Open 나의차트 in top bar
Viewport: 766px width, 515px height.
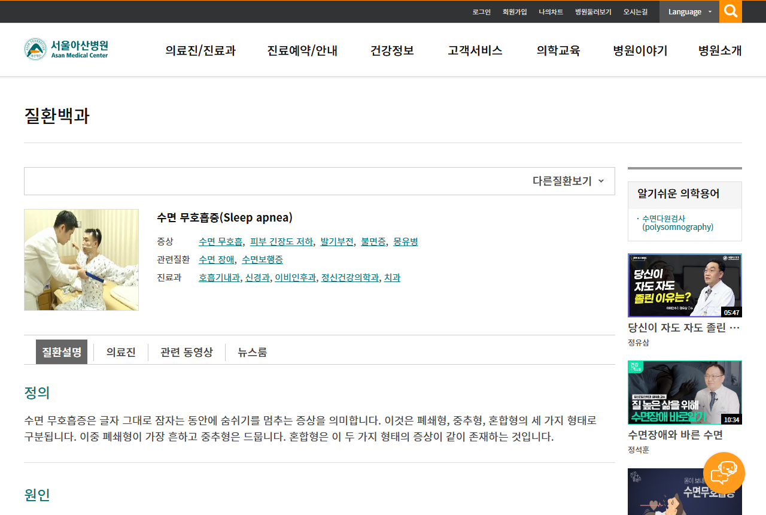click(x=551, y=12)
